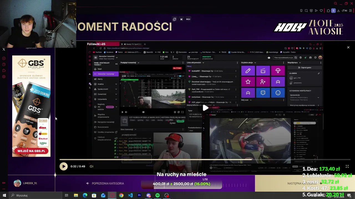
Task: Click the pencil quick action tile
Action: [248, 71]
